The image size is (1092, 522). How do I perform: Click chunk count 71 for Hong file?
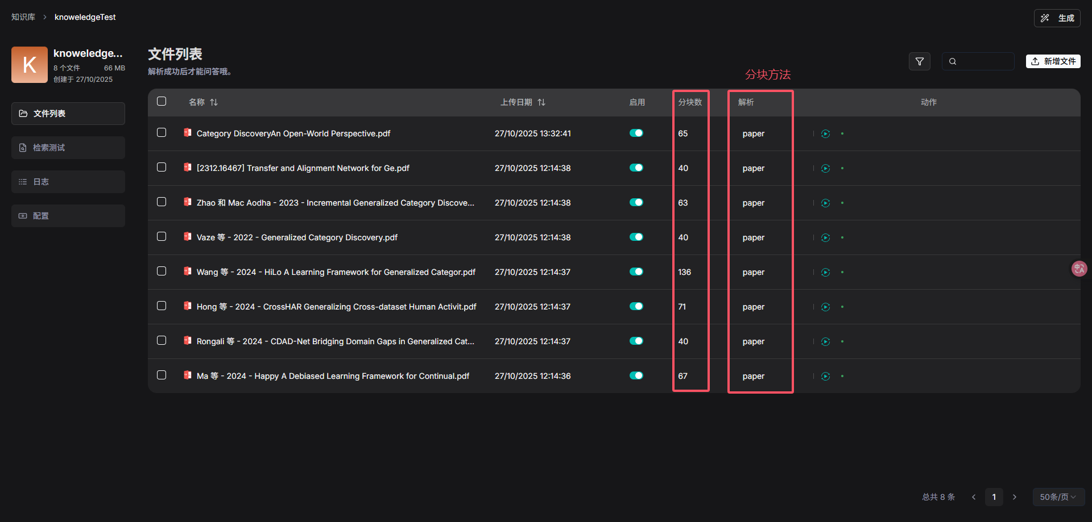pos(682,307)
